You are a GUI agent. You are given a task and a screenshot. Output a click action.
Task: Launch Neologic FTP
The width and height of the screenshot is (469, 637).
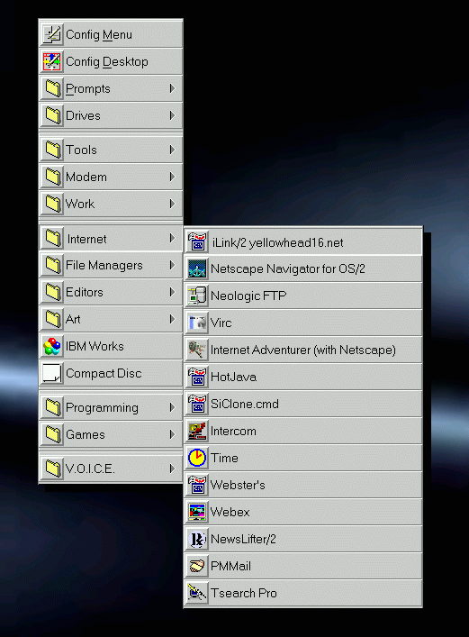tap(303, 296)
